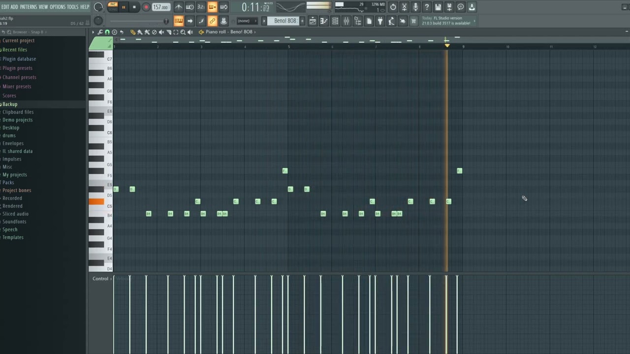The height and width of the screenshot is (354, 630).
Task: Select the piano roll Playback speaker tool
Action: click(190, 32)
